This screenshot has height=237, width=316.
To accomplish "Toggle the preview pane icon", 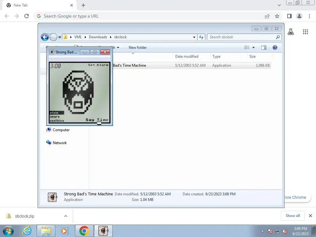I will click(264, 48).
